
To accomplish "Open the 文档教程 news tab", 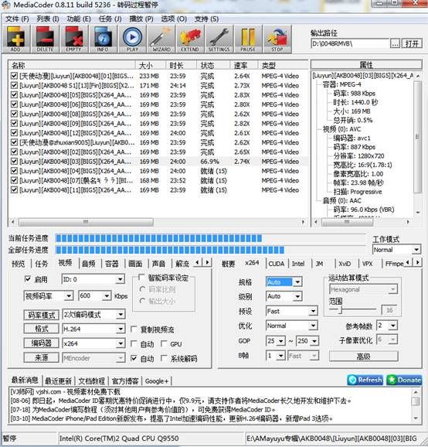I will click(92, 380).
